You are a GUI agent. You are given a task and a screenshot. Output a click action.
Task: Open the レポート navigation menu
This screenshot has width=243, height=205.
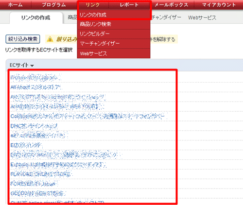129,5
